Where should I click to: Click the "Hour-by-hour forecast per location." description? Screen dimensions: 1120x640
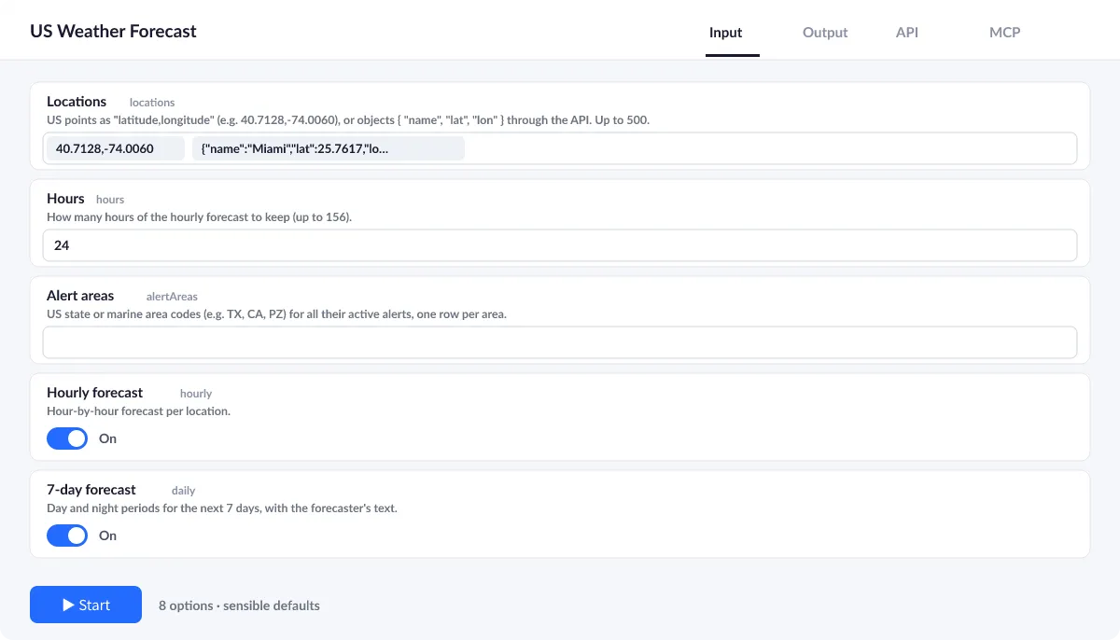tap(138, 411)
